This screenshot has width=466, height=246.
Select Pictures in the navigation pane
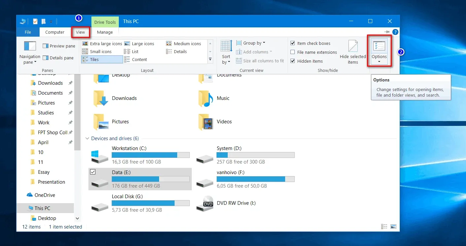coord(46,103)
